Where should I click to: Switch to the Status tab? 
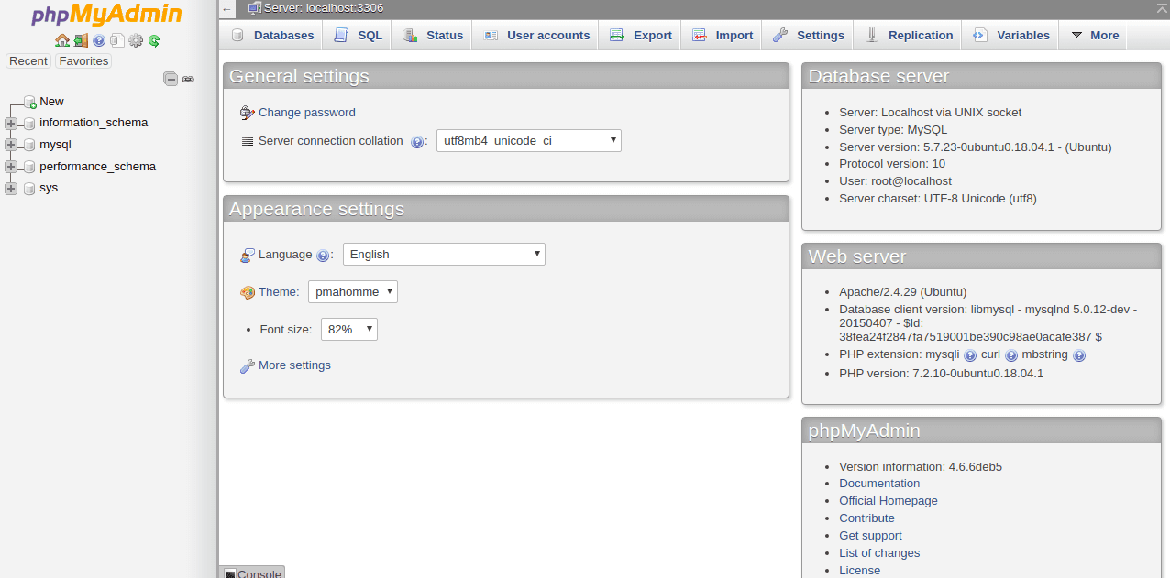[x=433, y=36]
